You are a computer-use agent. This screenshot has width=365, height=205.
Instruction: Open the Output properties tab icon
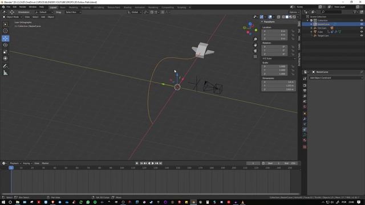click(x=305, y=91)
